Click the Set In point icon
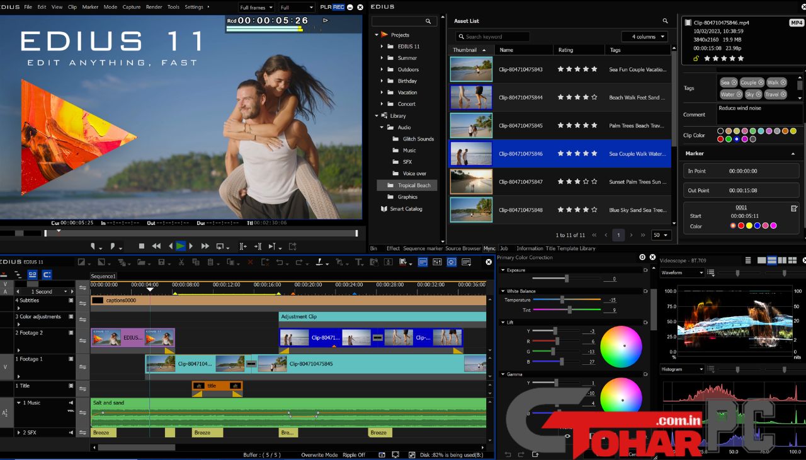 [x=93, y=246]
